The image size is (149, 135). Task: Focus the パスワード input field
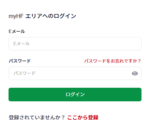tap(75, 73)
